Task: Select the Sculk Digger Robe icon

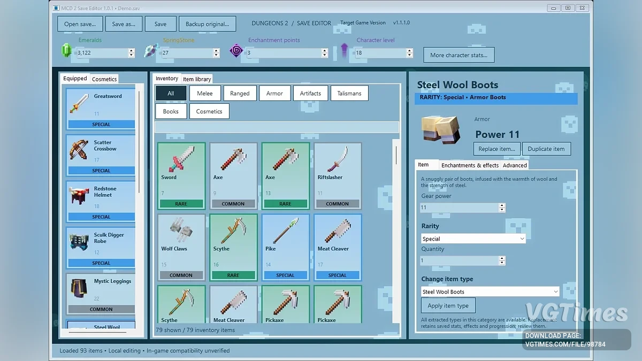Action: [x=79, y=242]
